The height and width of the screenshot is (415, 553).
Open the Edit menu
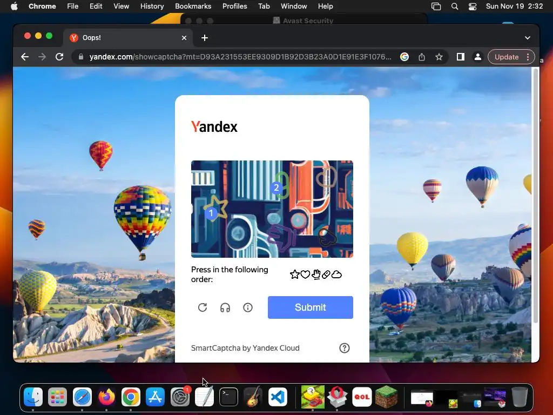(96, 6)
